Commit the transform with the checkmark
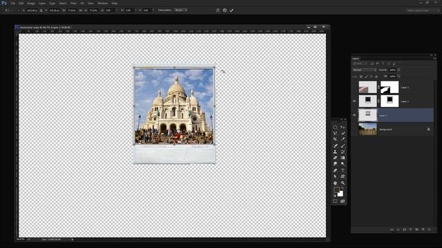Viewport: 442px width, 248px height. 231,10
